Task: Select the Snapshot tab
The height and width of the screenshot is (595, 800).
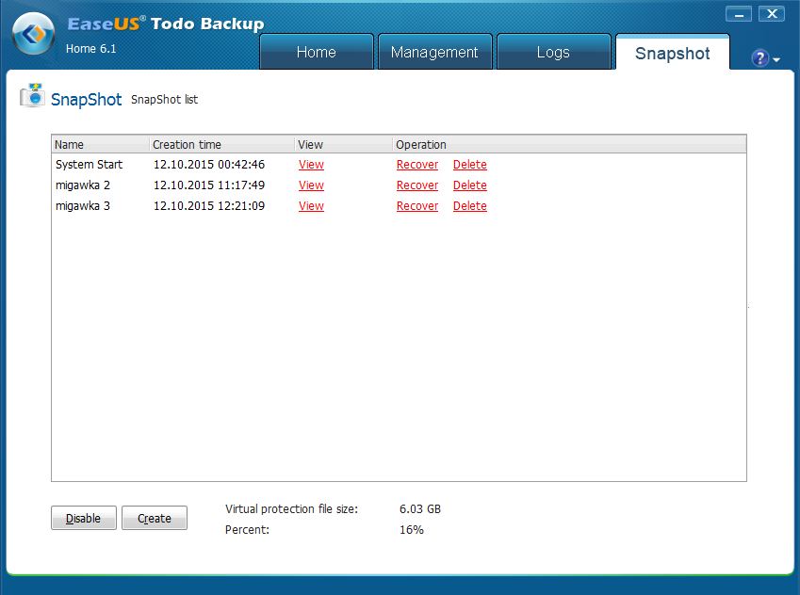Action: click(x=673, y=52)
